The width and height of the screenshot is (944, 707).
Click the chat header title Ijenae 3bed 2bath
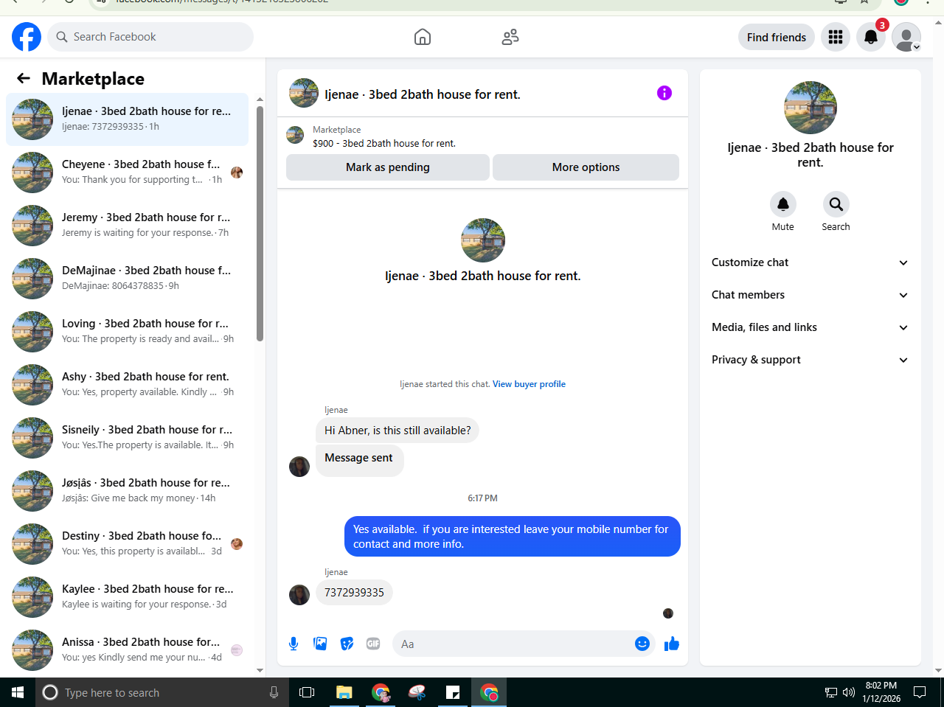tap(423, 94)
